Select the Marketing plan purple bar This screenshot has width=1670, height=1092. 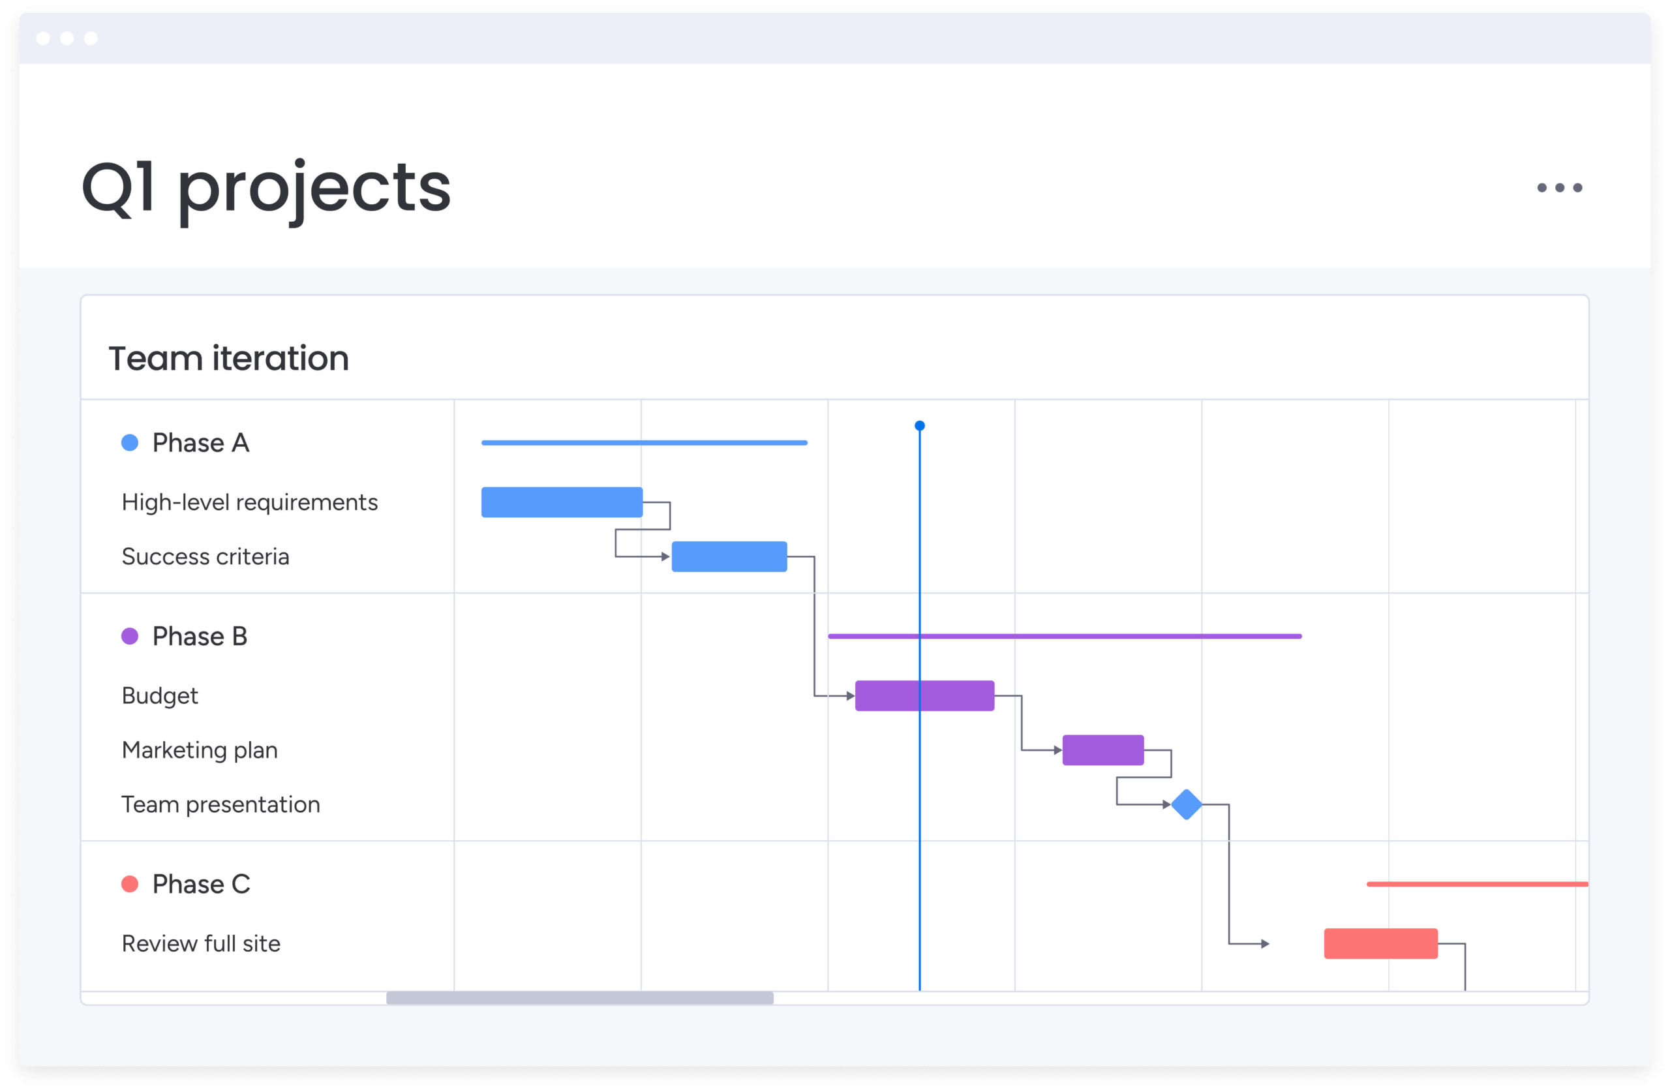tap(1103, 750)
